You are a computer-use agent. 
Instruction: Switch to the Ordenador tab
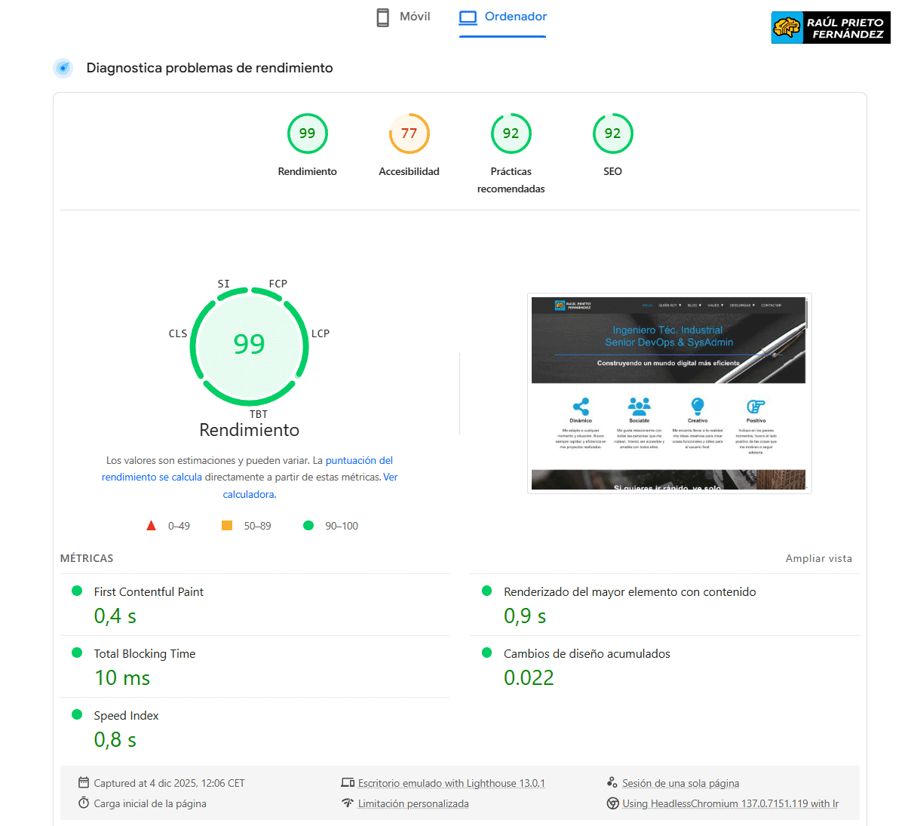click(x=502, y=17)
